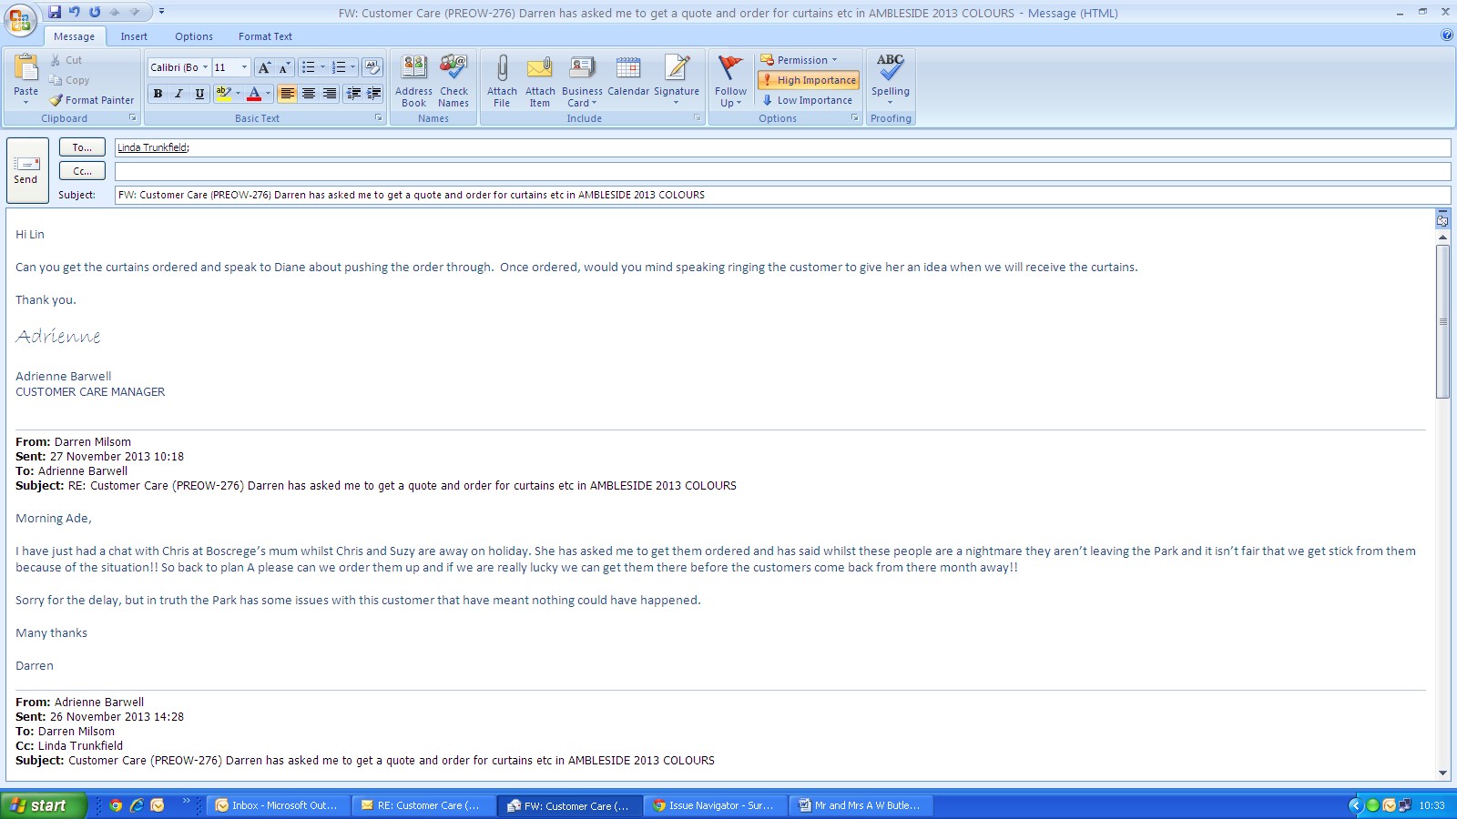The height and width of the screenshot is (819, 1457).
Task: Shrink the font size
Action: [x=283, y=67]
